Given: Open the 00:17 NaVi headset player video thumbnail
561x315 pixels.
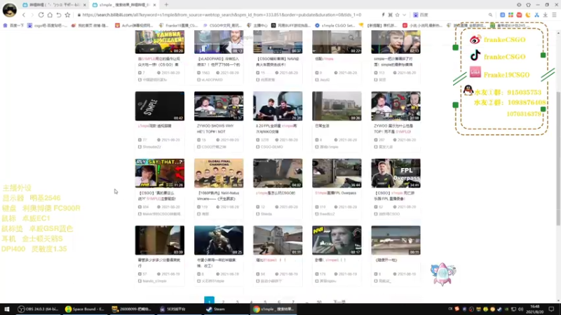Looking at the screenshot, I should (x=337, y=240).
